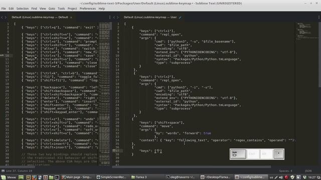Click "shift+space" keys text in User file
The height and width of the screenshot is (180, 321).
point(170,122)
